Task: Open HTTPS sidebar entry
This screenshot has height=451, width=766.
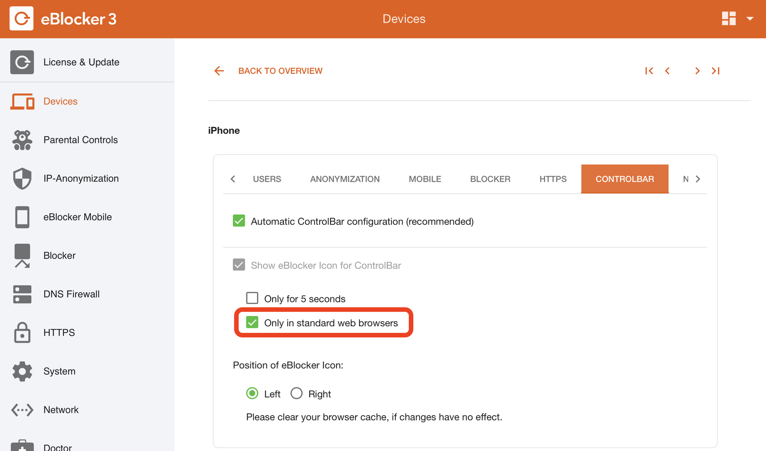Action: 59,332
